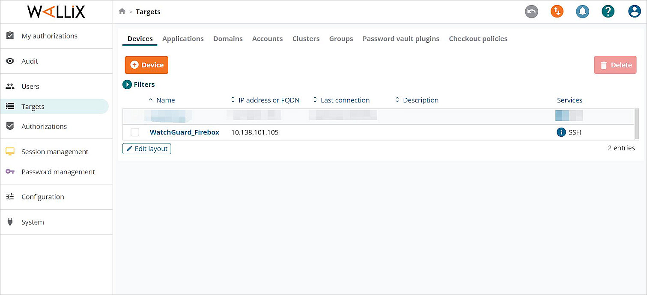Add a new Device
Screen dimensions: 647x295
coord(146,65)
